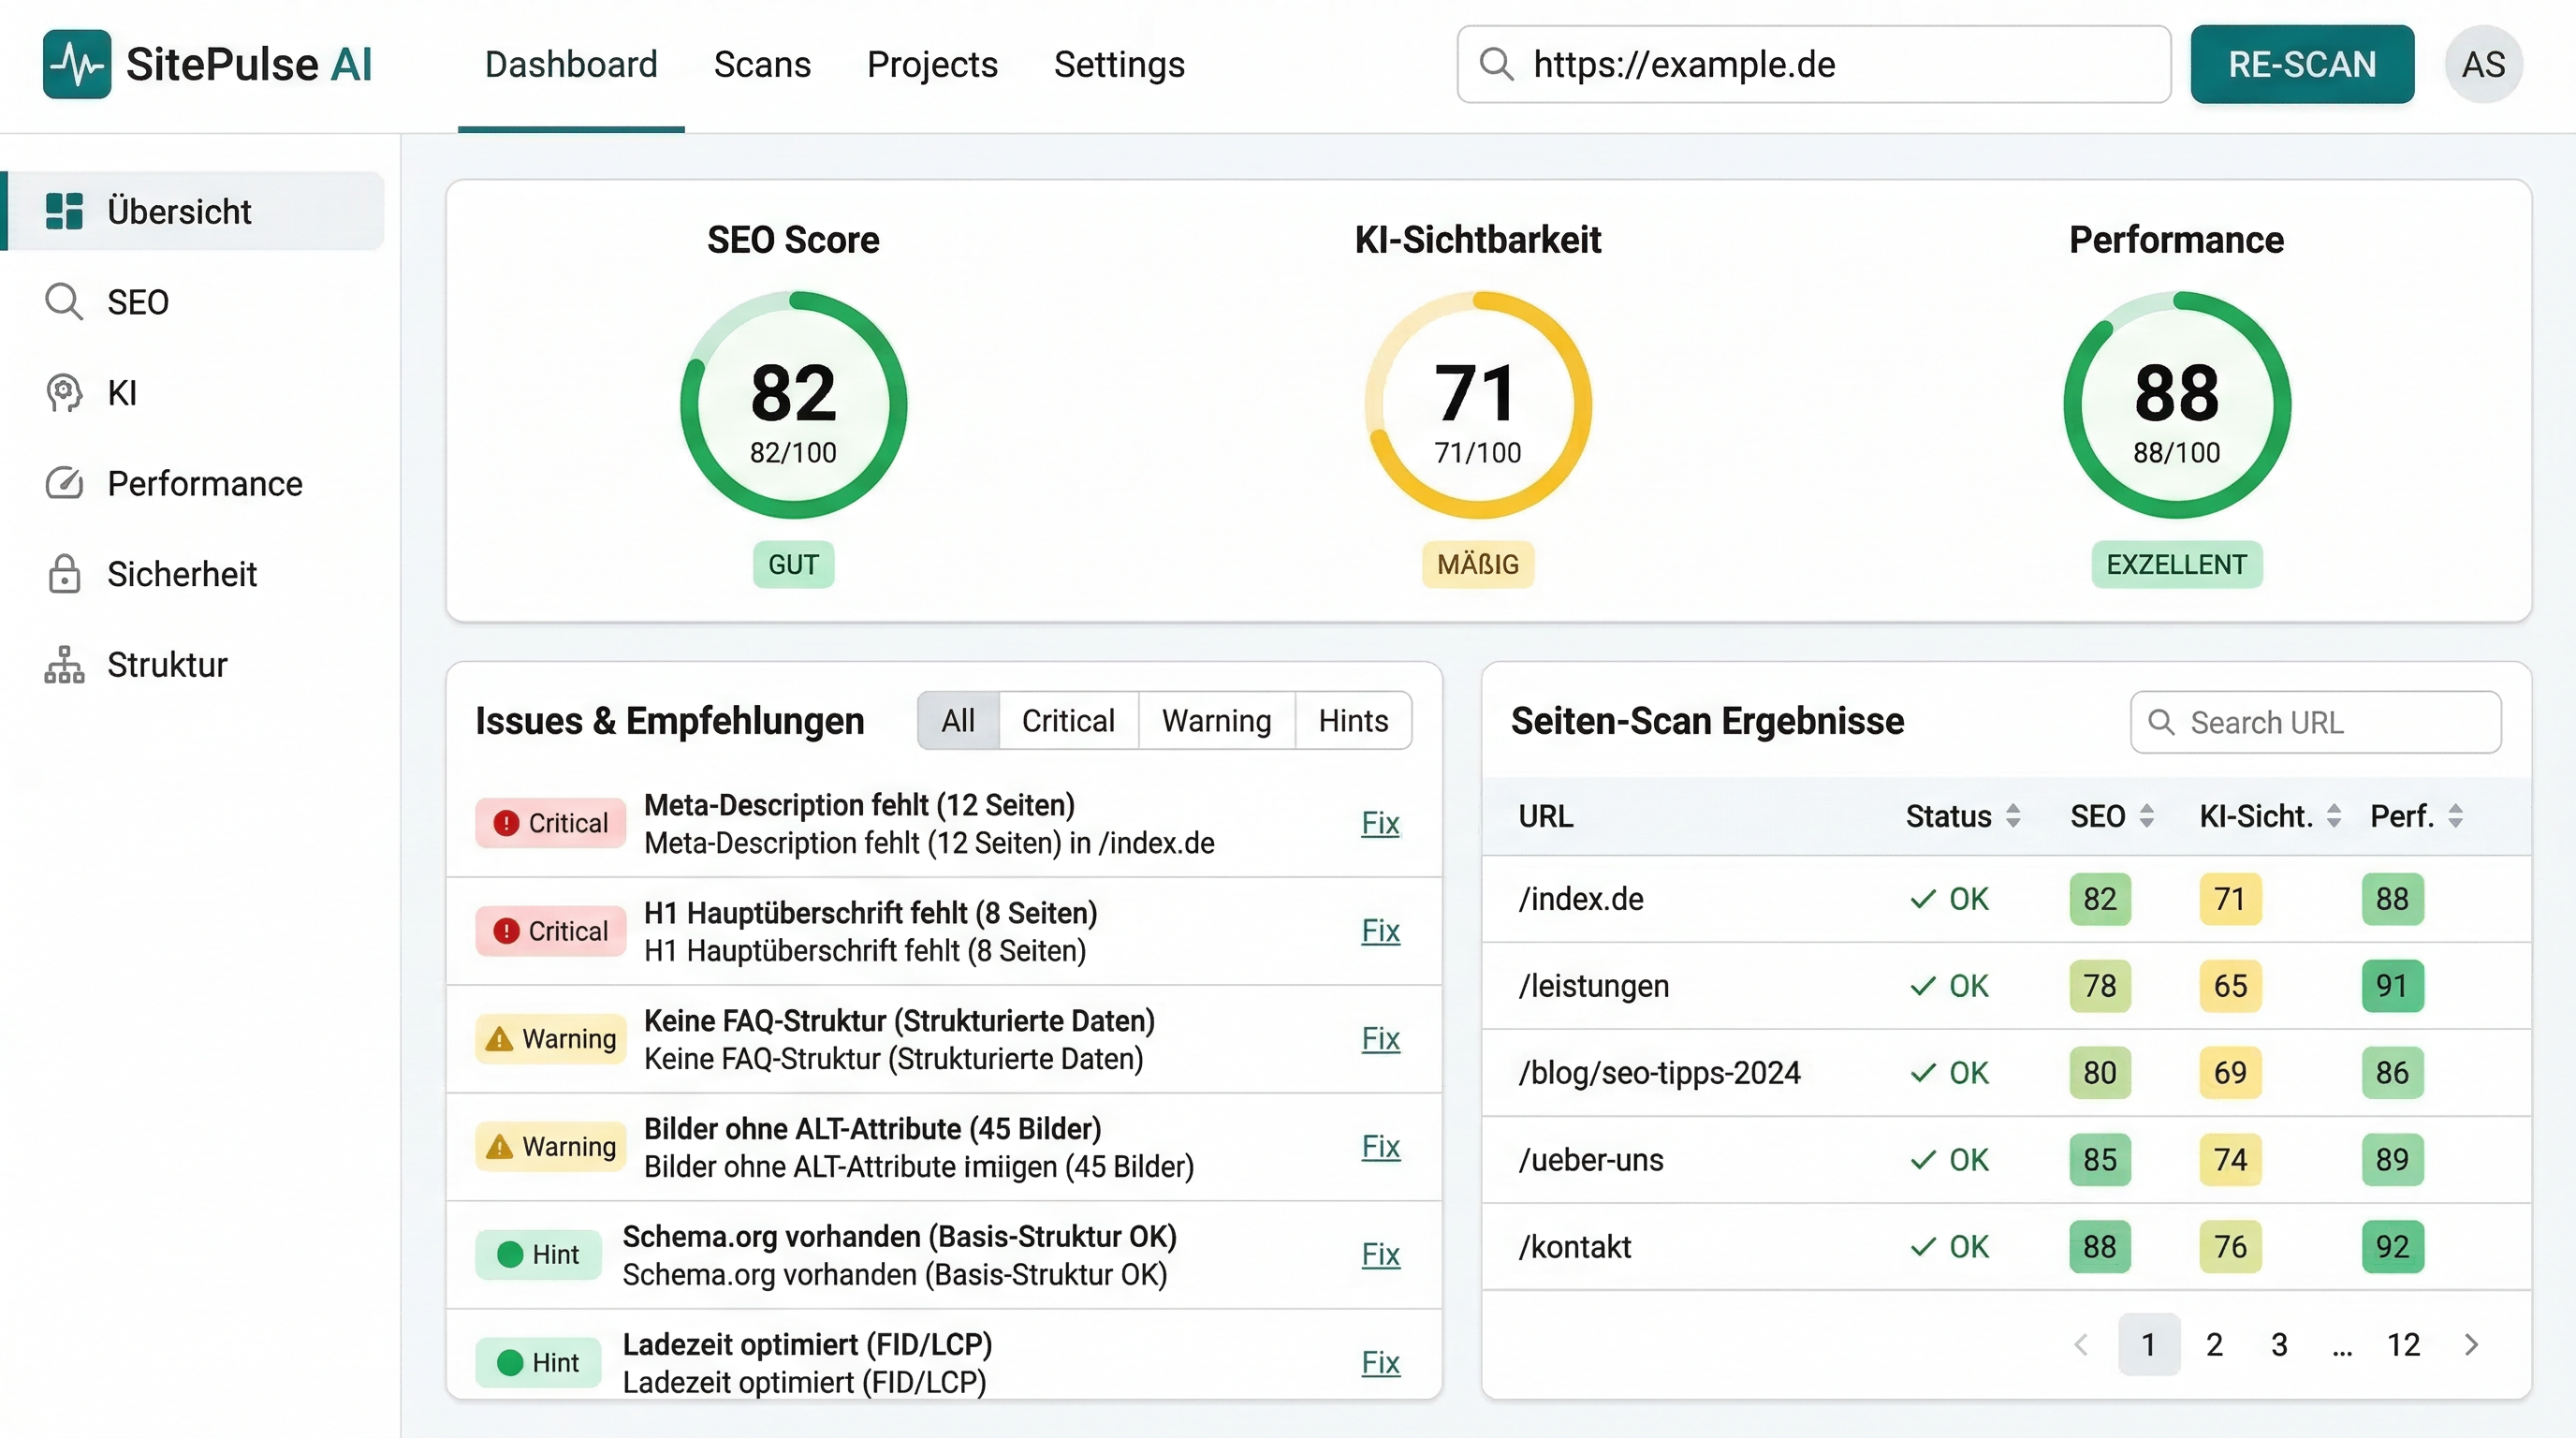Click the Übersicht grid icon
The height and width of the screenshot is (1438, 2576).
tap(64, 211)
